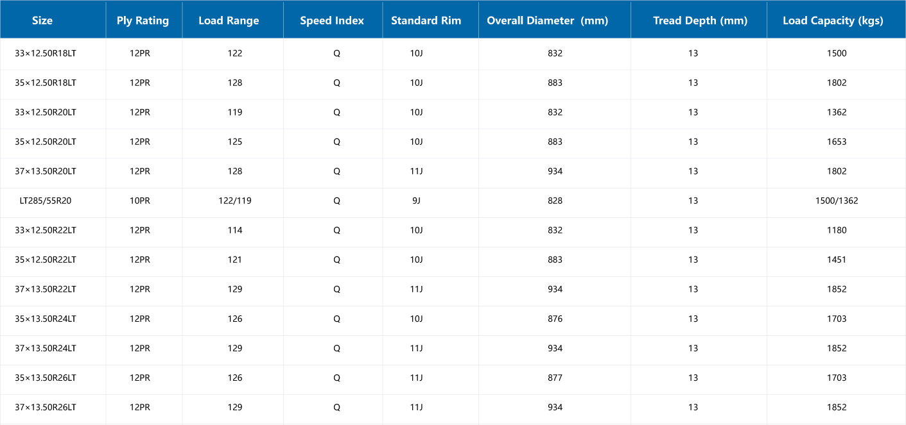Select the 35×13.50R24LT size cell

point(46,319)
